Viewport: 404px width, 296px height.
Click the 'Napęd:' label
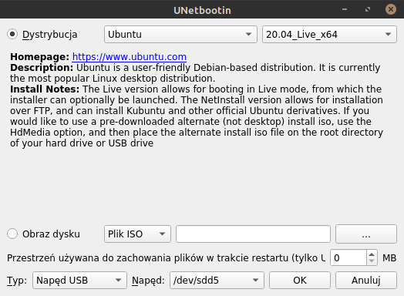click(148, 281)
